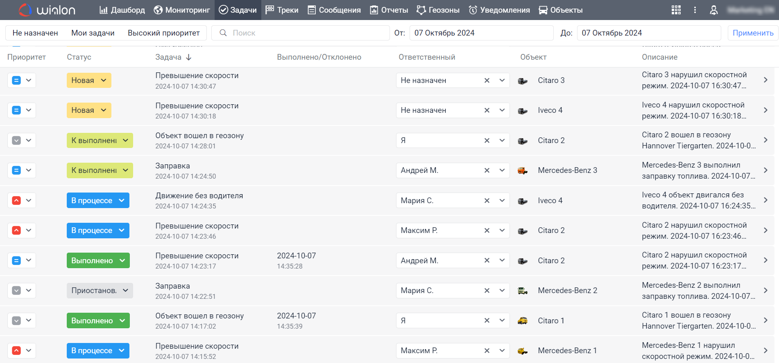Open the vertical three-dot menu

tap(695, 10)
